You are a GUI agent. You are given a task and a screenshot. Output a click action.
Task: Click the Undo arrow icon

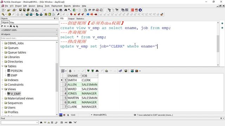tap(45, 10)
